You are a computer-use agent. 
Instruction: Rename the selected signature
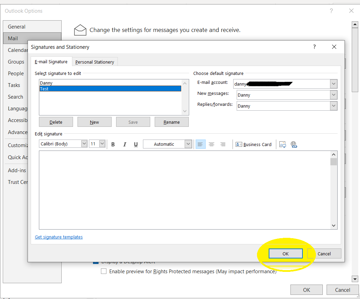tap(172, 122)
